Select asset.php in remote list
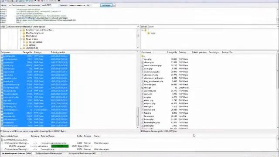Viewport: 279px width, 157px height. tap(148, 69)
